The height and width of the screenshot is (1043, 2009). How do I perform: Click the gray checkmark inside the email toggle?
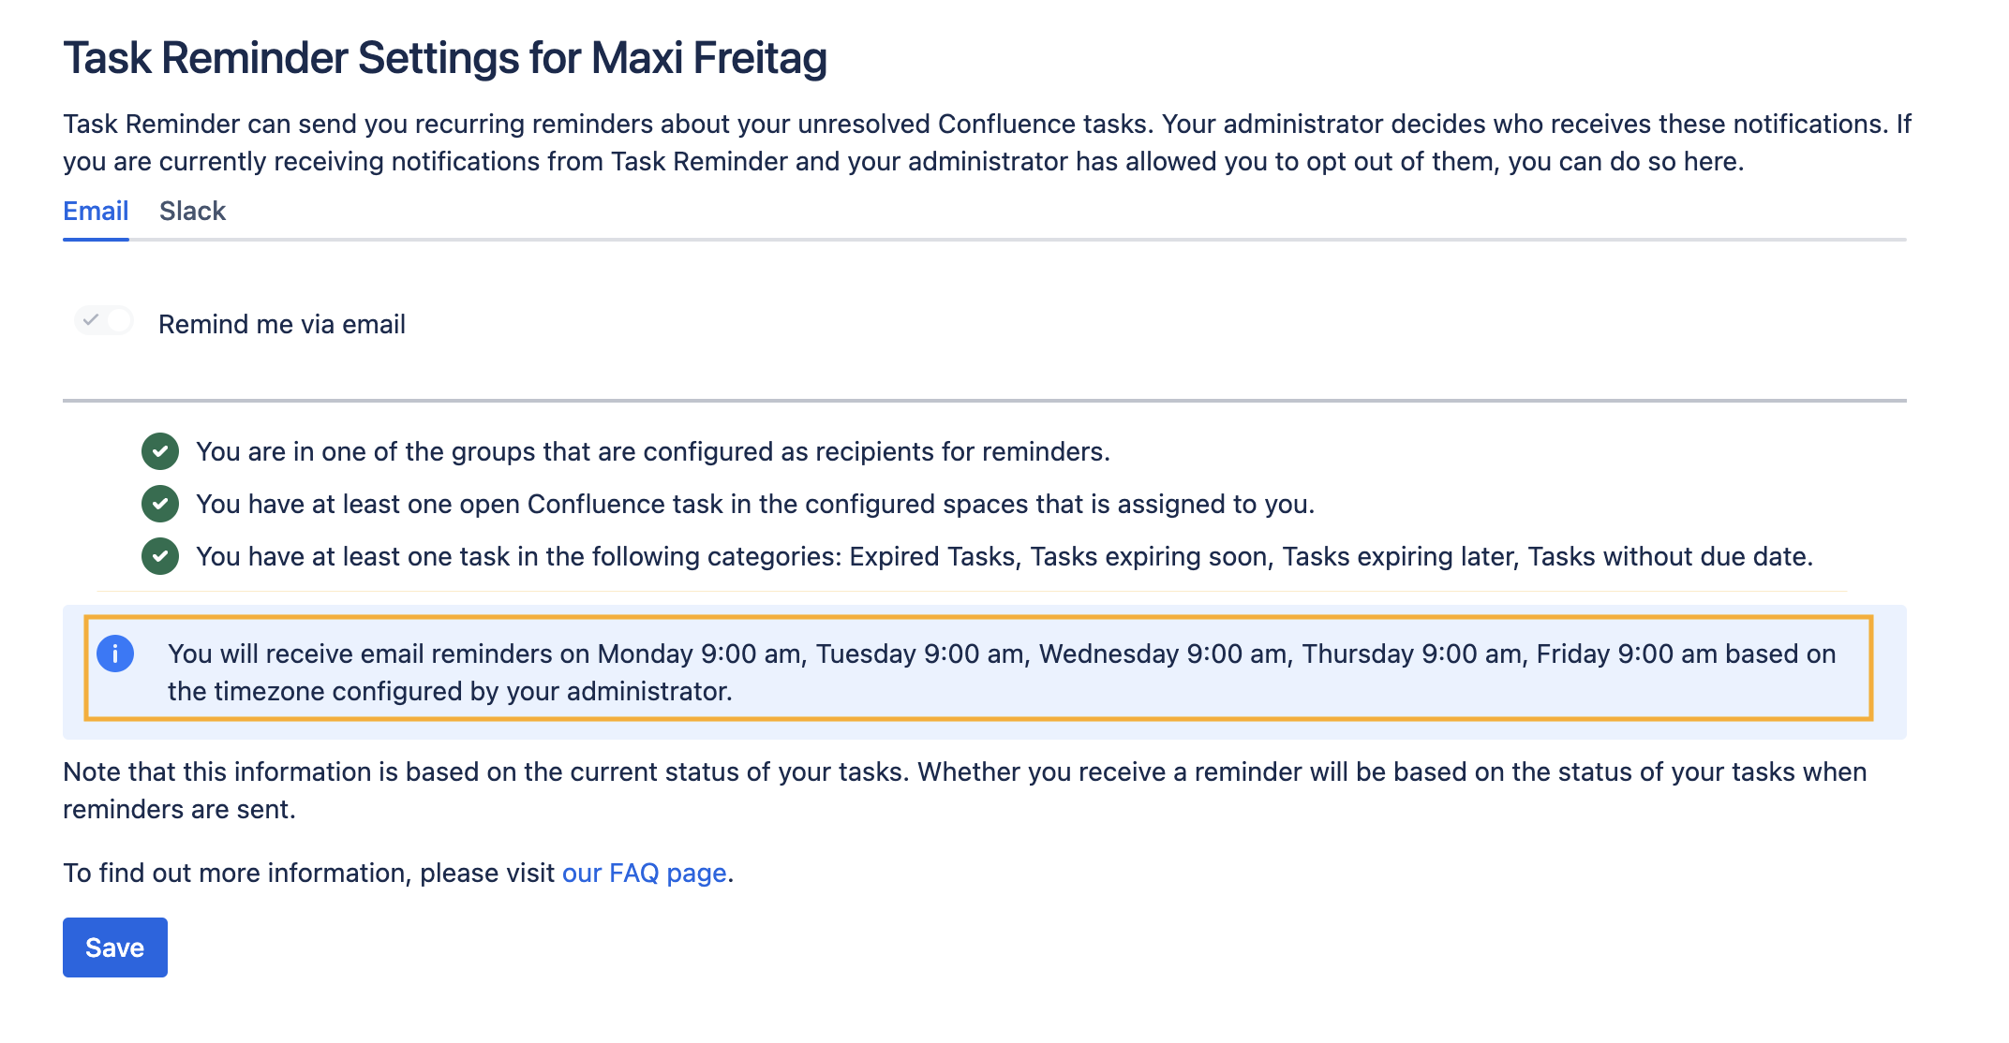(93, 321)
